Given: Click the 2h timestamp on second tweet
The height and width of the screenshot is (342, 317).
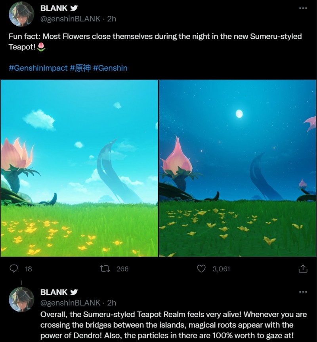Looking at the screenshot, I should pyautogui.click(x=111, y=303).
